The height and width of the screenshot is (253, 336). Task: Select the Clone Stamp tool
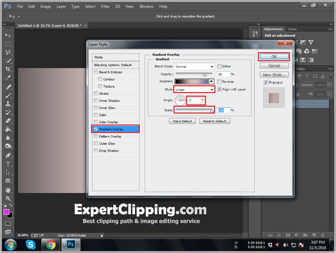tap(8, 104)
